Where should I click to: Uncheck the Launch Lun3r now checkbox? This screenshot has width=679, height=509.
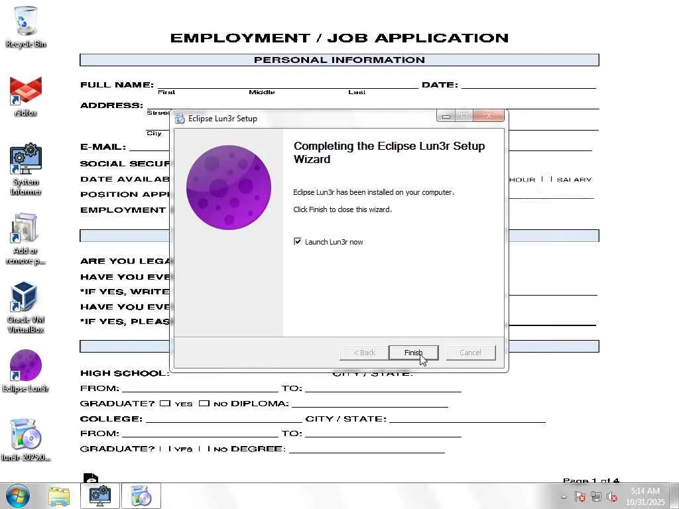(x=298, y=241)
